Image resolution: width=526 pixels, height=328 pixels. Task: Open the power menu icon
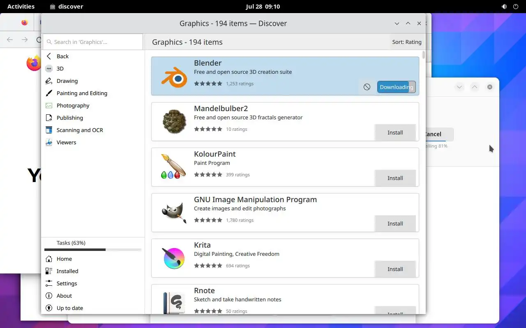(x=516, y=7)
